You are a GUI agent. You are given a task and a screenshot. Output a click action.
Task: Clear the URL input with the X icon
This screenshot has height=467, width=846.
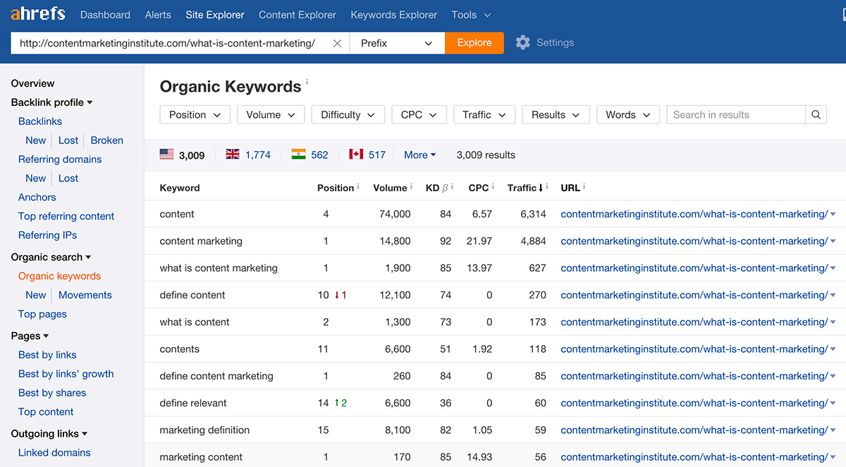[x=337, y=43]
